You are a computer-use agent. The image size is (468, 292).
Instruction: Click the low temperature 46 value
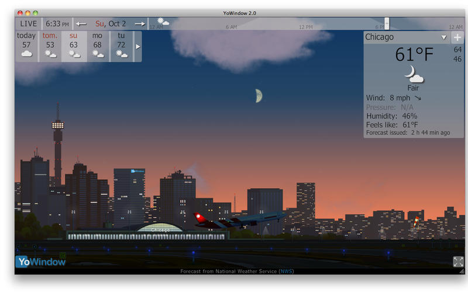(x=457, y=59)
